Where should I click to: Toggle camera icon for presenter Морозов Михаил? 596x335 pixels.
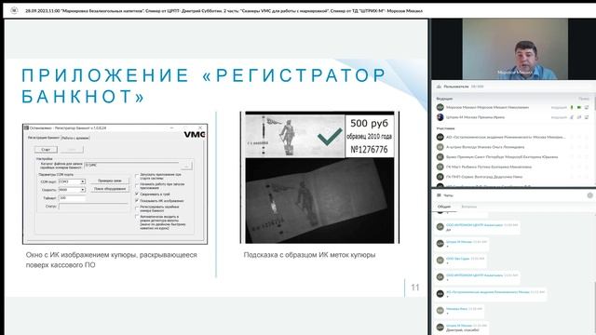click(579, 108)
